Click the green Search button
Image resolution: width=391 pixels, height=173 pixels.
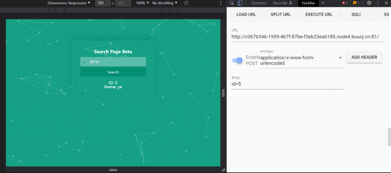113,72
